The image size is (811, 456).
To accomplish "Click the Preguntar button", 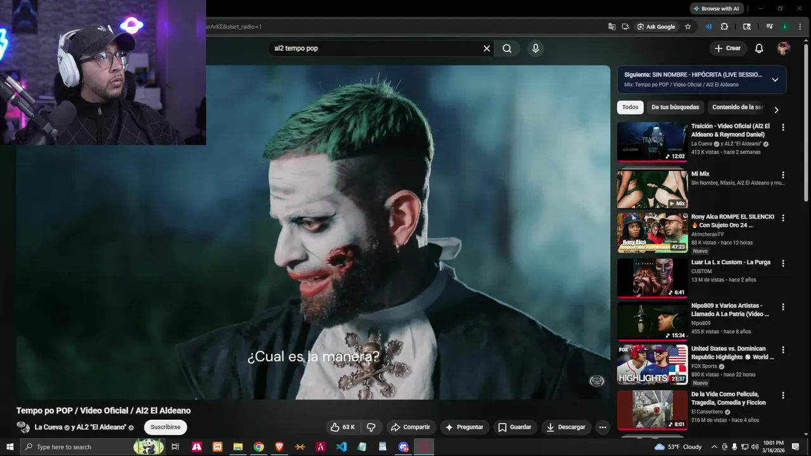I will click(x=464, y=427).
